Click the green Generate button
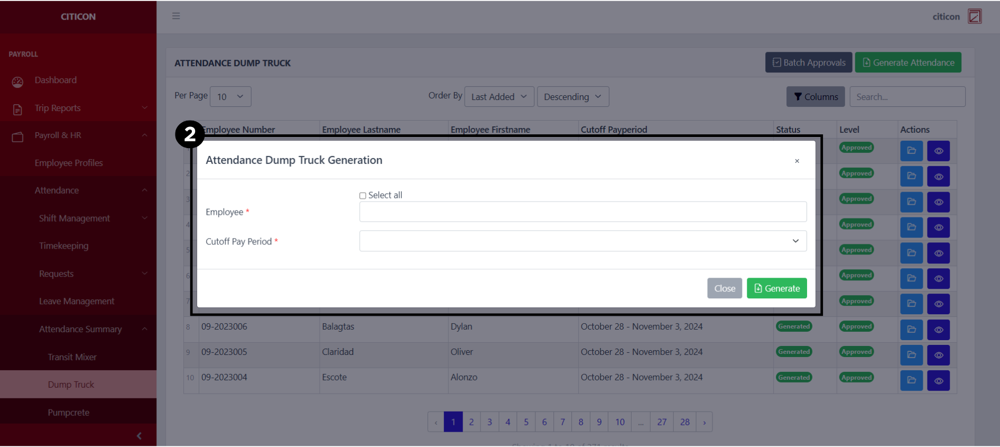Viewport: 1000px width, 447px height. click(x=776, y=288)
